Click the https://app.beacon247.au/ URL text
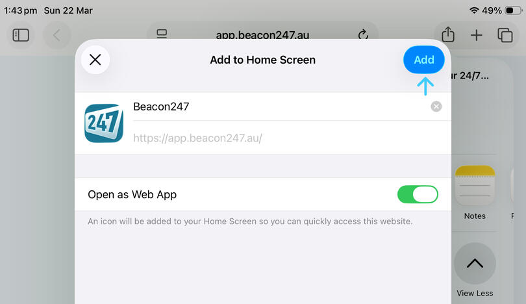Screen dimensions: 526x304 197,138
